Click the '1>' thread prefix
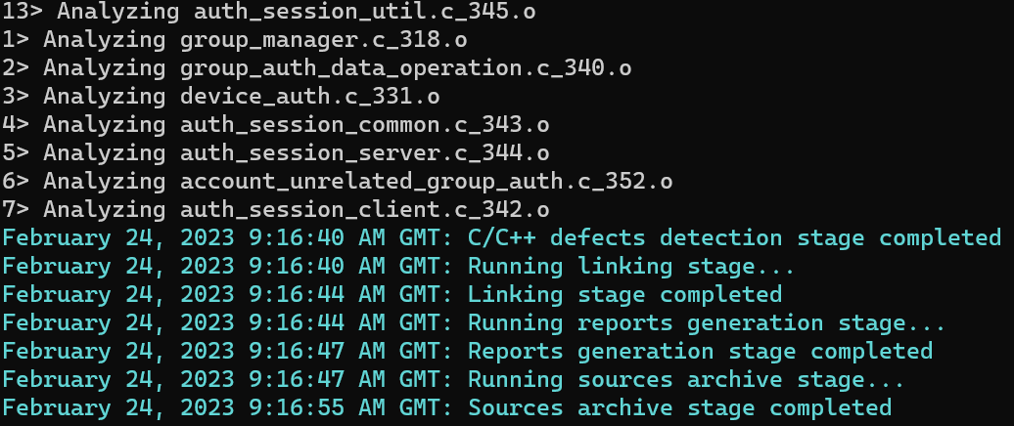This screenshot has height=426, width=1014. (16, 40)
